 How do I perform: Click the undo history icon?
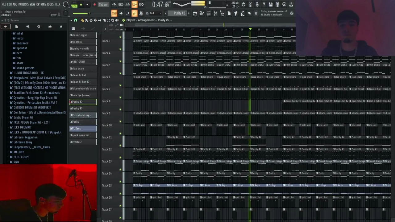click(243, 4)
